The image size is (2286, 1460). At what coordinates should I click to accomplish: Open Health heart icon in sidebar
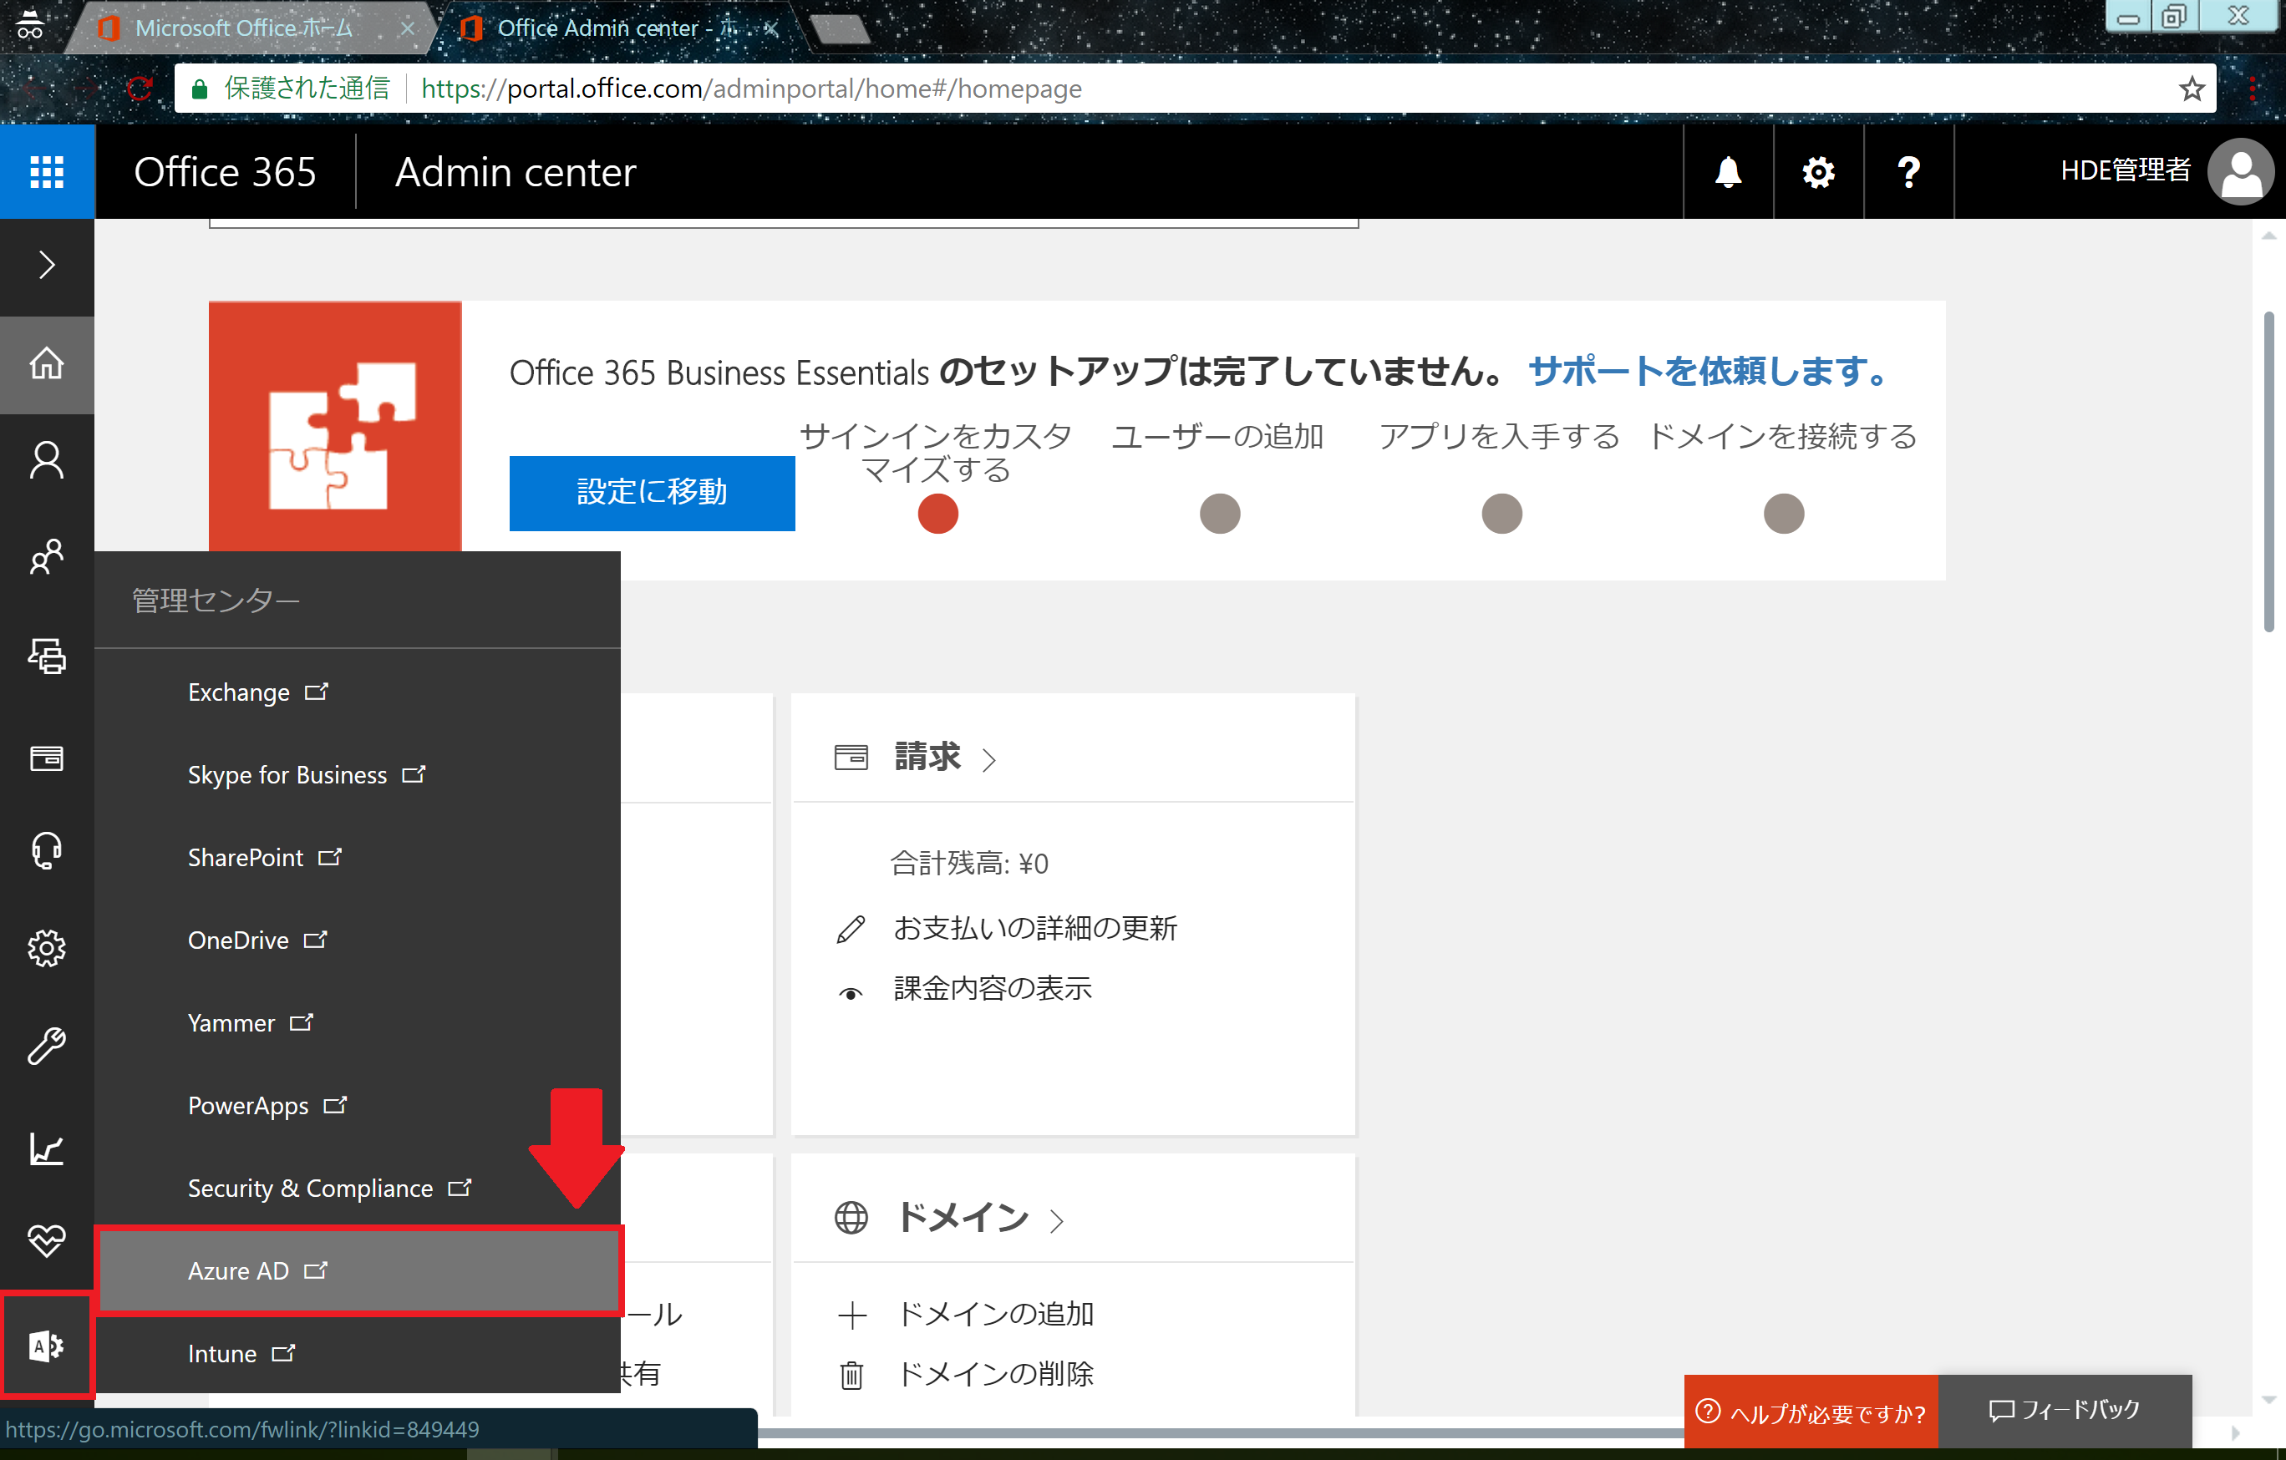(x=47, y=1239)
